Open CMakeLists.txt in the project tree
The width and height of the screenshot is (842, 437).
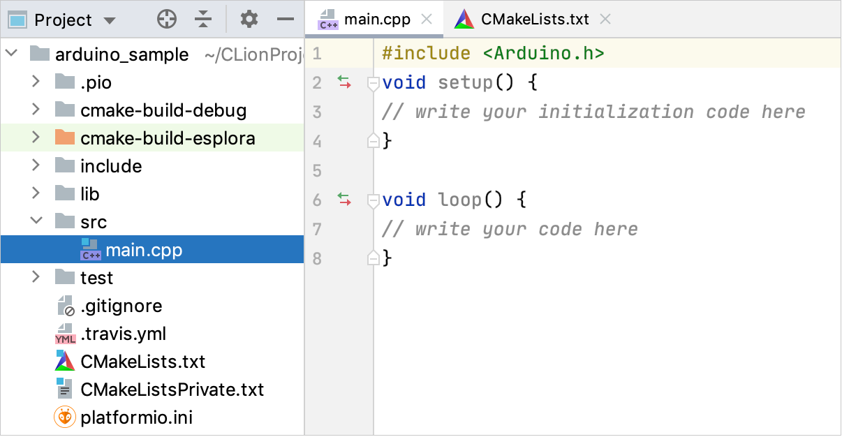[142, 362]
